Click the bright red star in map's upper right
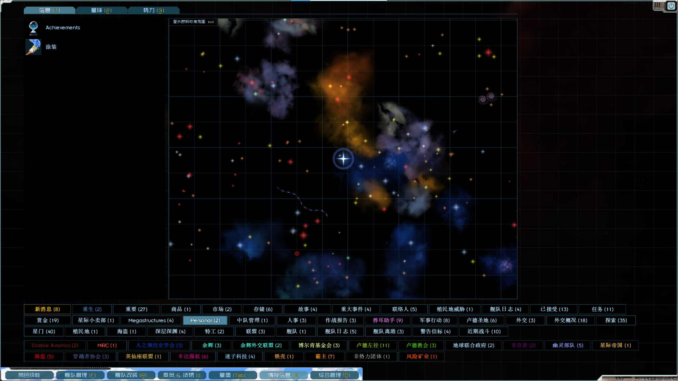 coord(488,52)
